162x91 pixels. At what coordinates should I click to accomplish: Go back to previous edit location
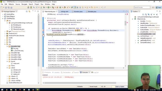coord(92,7)
